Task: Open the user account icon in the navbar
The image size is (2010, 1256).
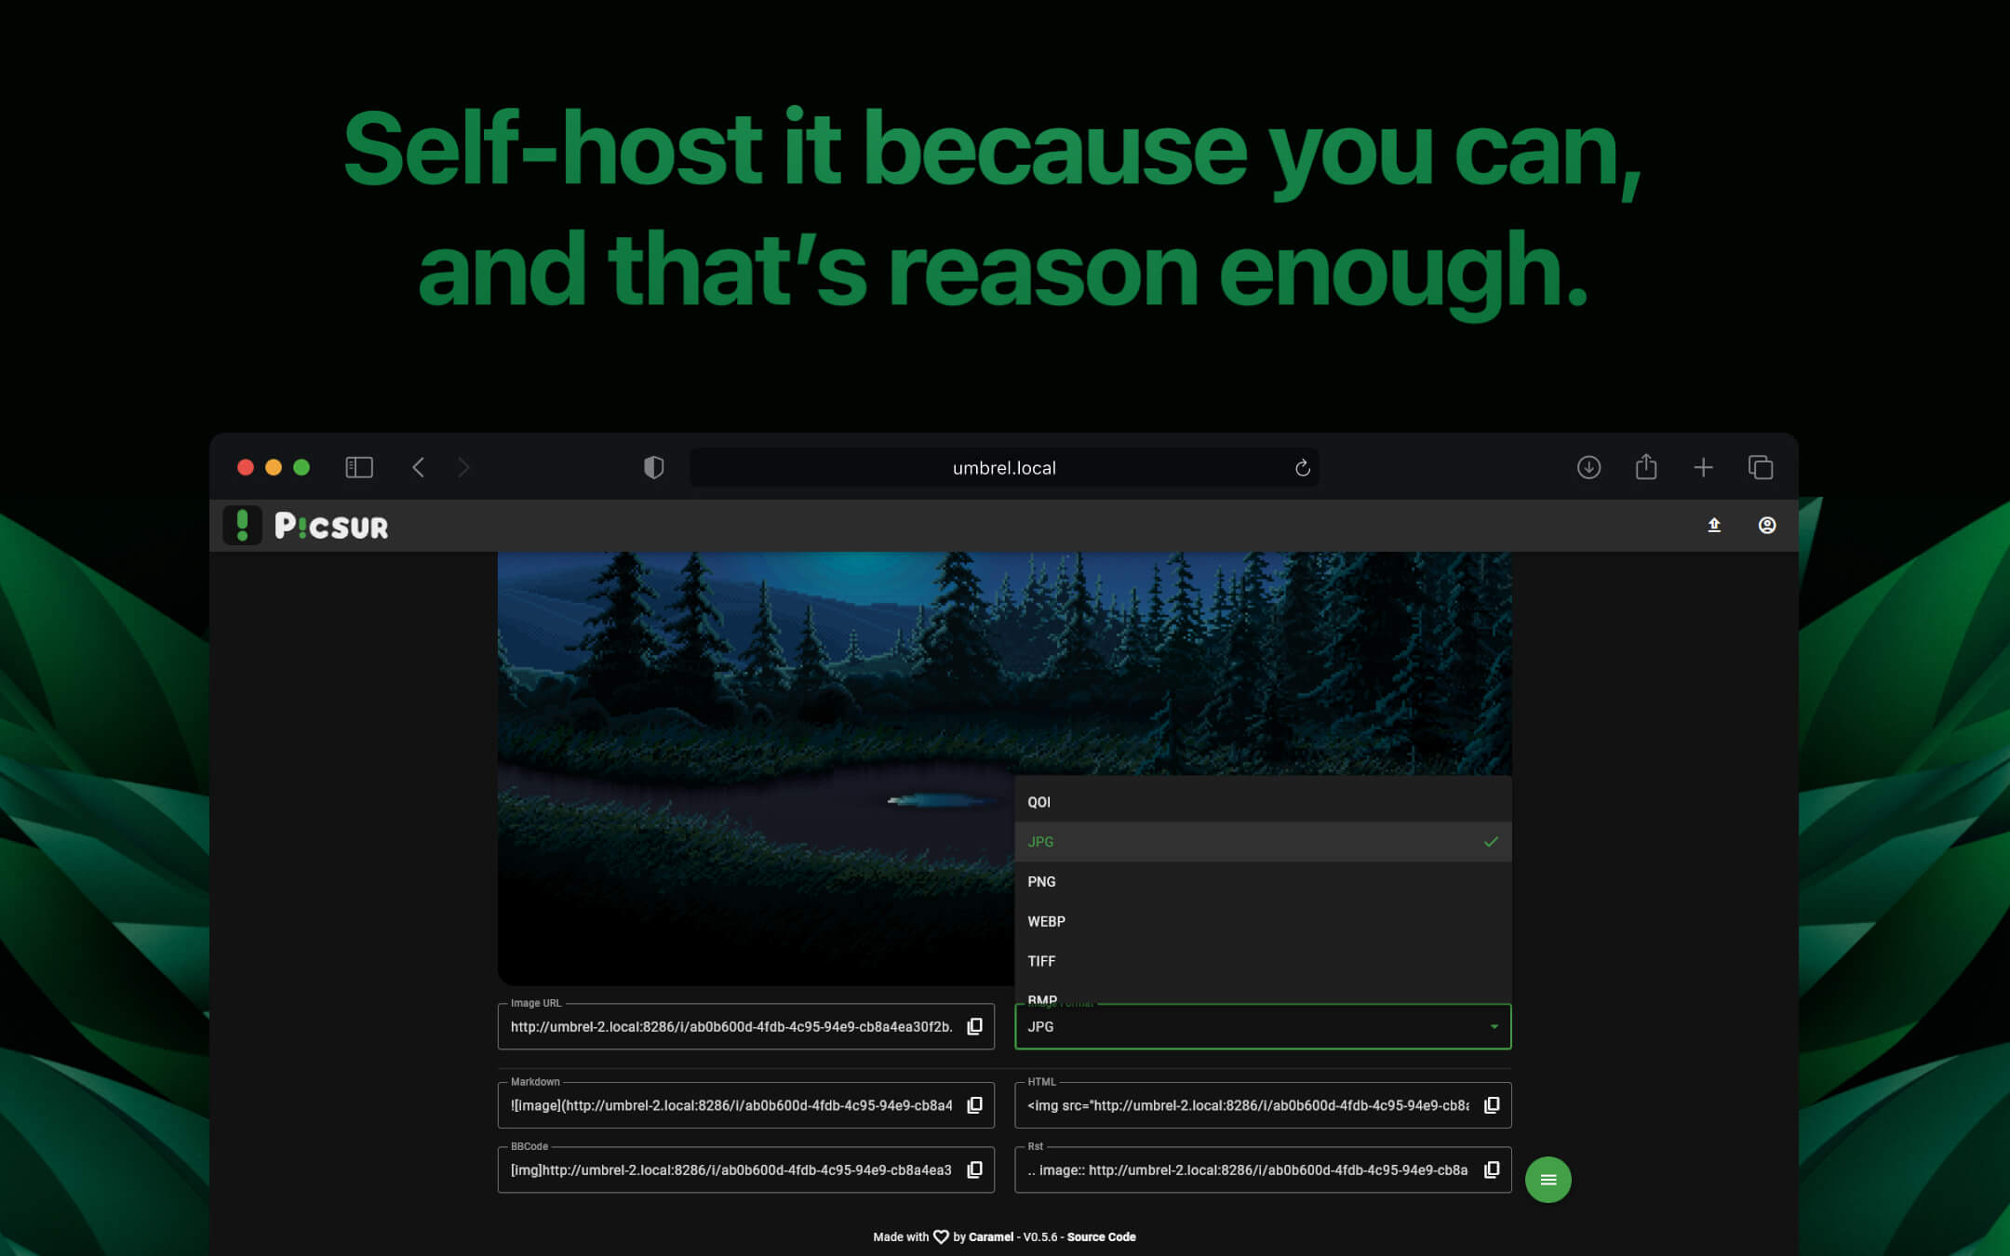Action: [1765, 525]
